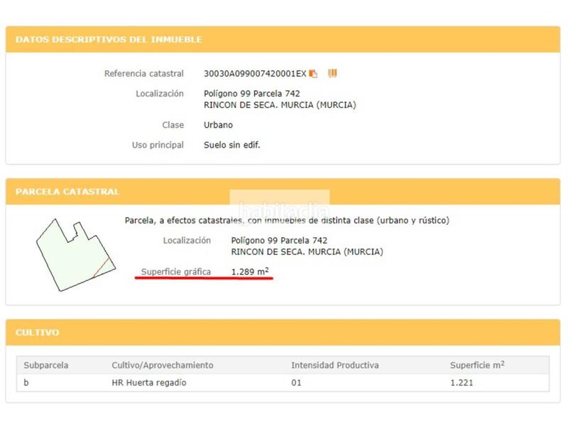Screen dimensions: 568x426
Task: Click the Subparcela column header
Action: [x=46, y=365]
